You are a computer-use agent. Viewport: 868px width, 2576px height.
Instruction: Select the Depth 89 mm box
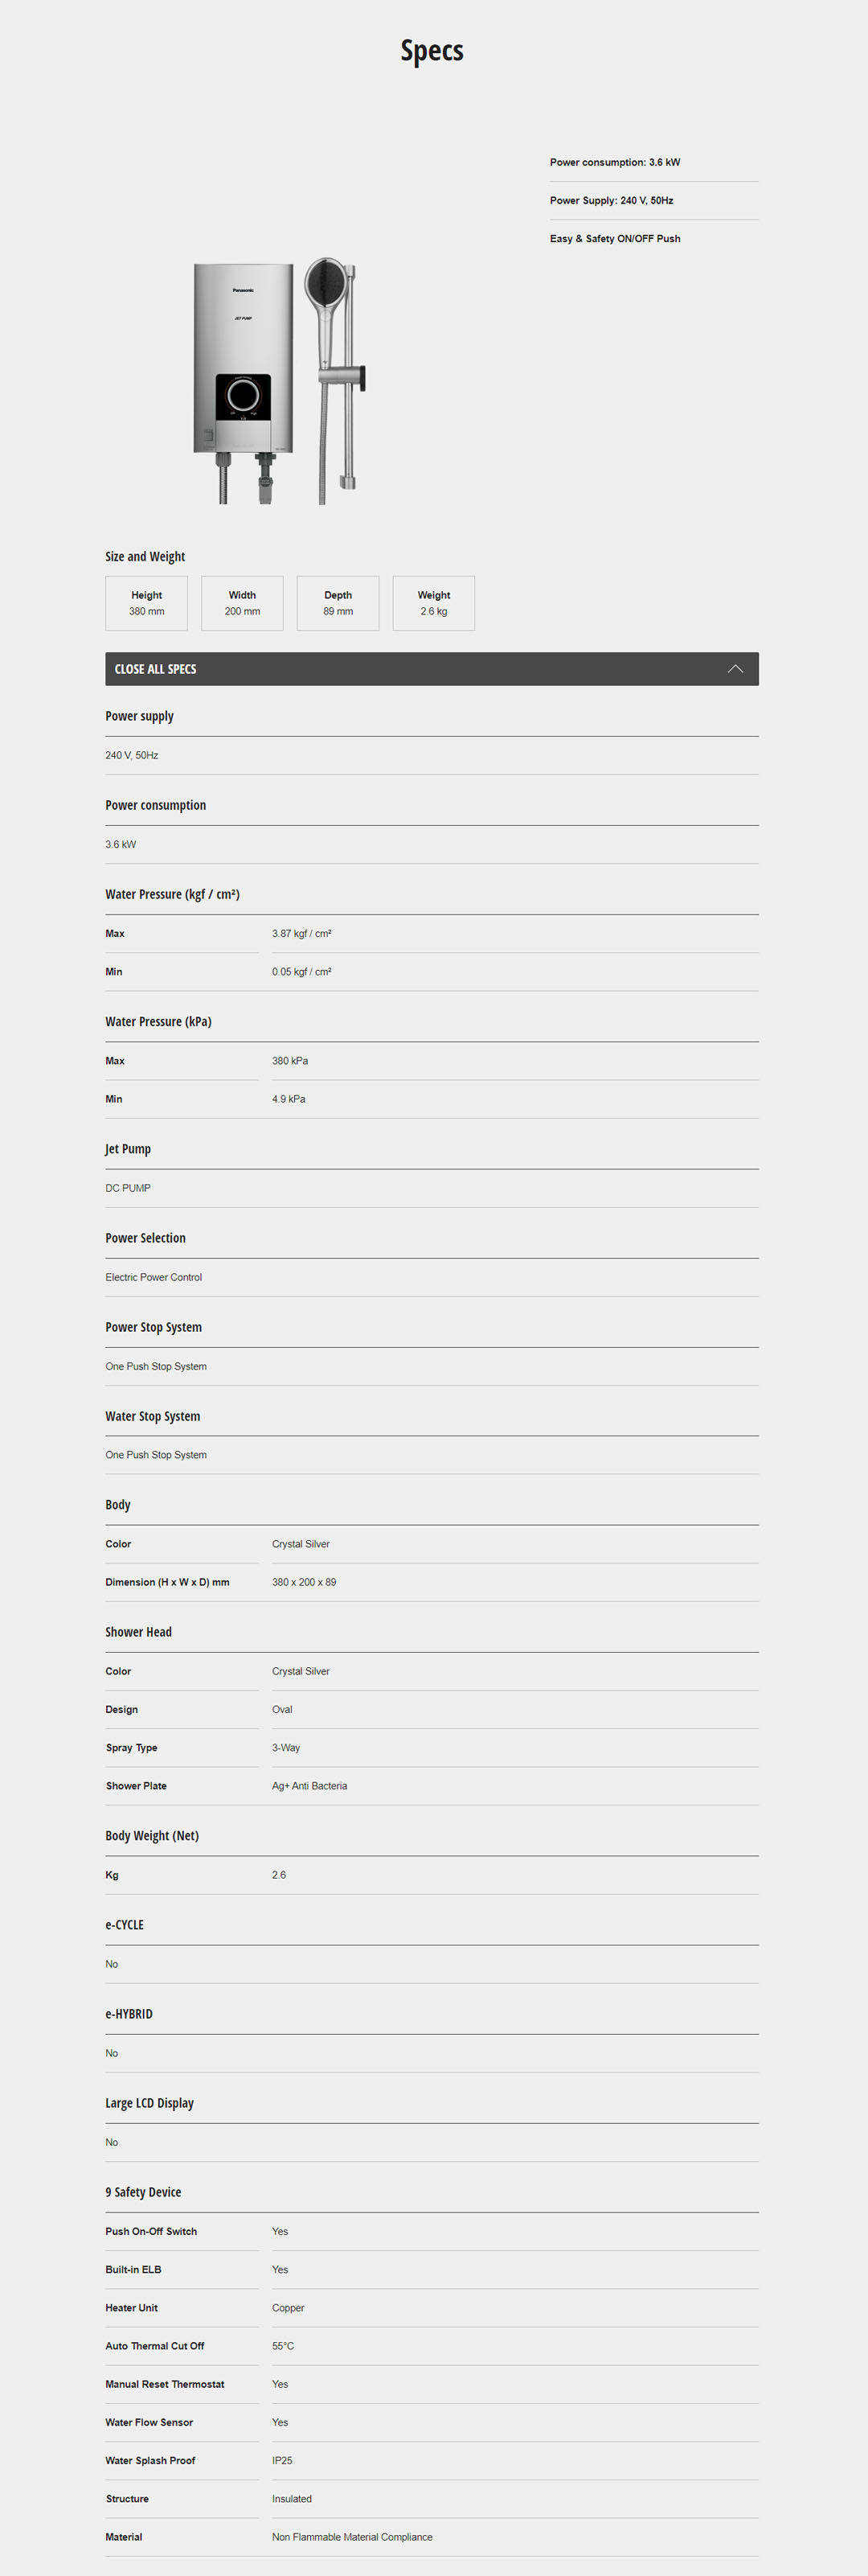[x=338, y=603]
